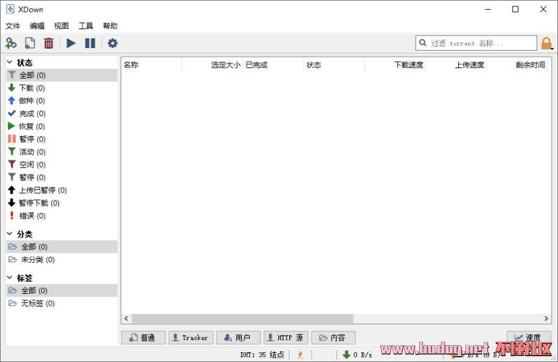The width and height of the screenshot is (558, 362).
Task: Sort by the 下载速度 column header
Action: coord(395,65)
